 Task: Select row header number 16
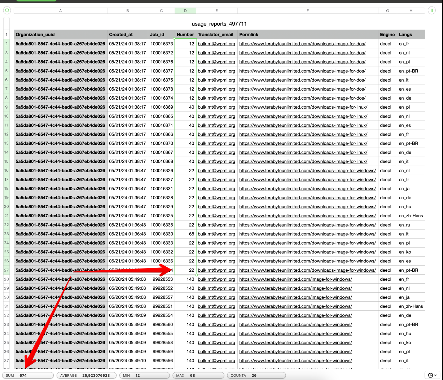6,170
